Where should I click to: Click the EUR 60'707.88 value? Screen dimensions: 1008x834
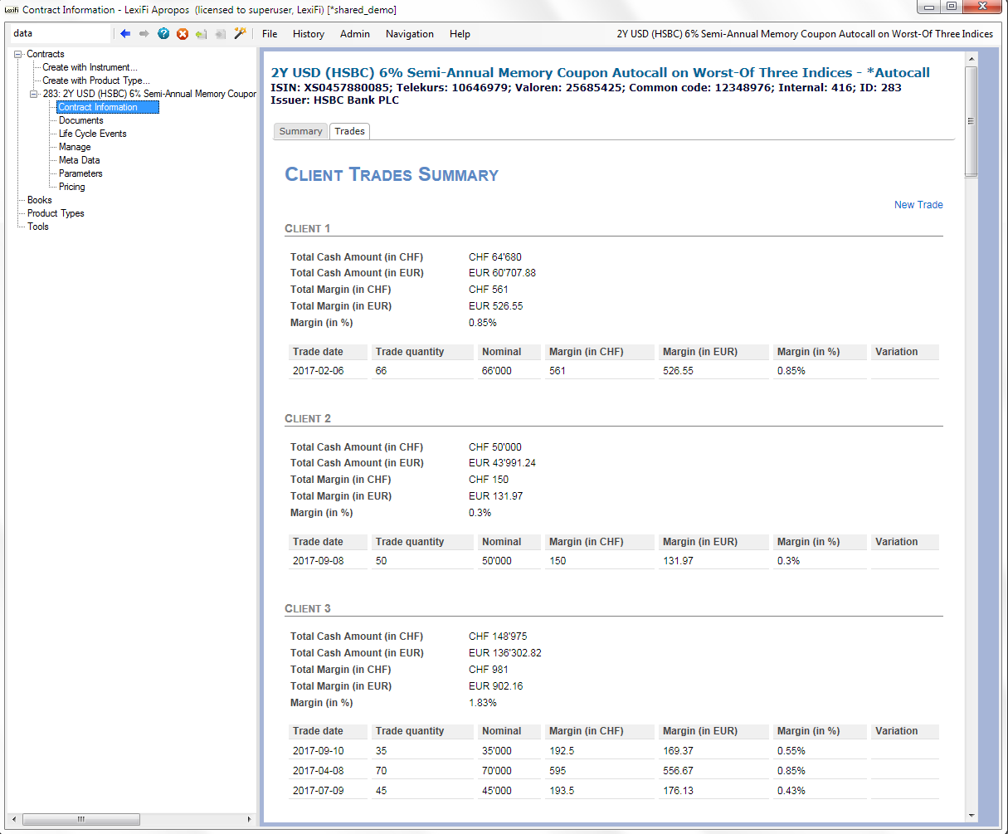pos(503,273)
